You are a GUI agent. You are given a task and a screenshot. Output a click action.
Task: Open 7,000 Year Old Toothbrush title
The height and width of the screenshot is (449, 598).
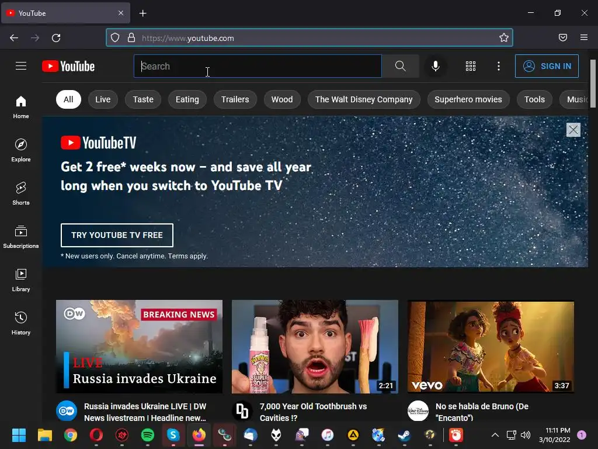[x=313, y=412]
